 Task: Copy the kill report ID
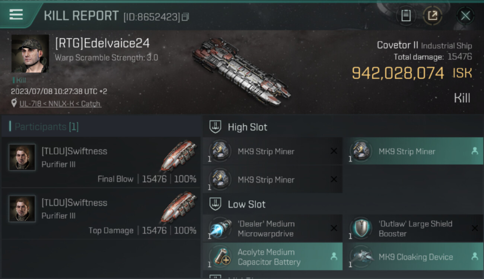pos(185,17)
